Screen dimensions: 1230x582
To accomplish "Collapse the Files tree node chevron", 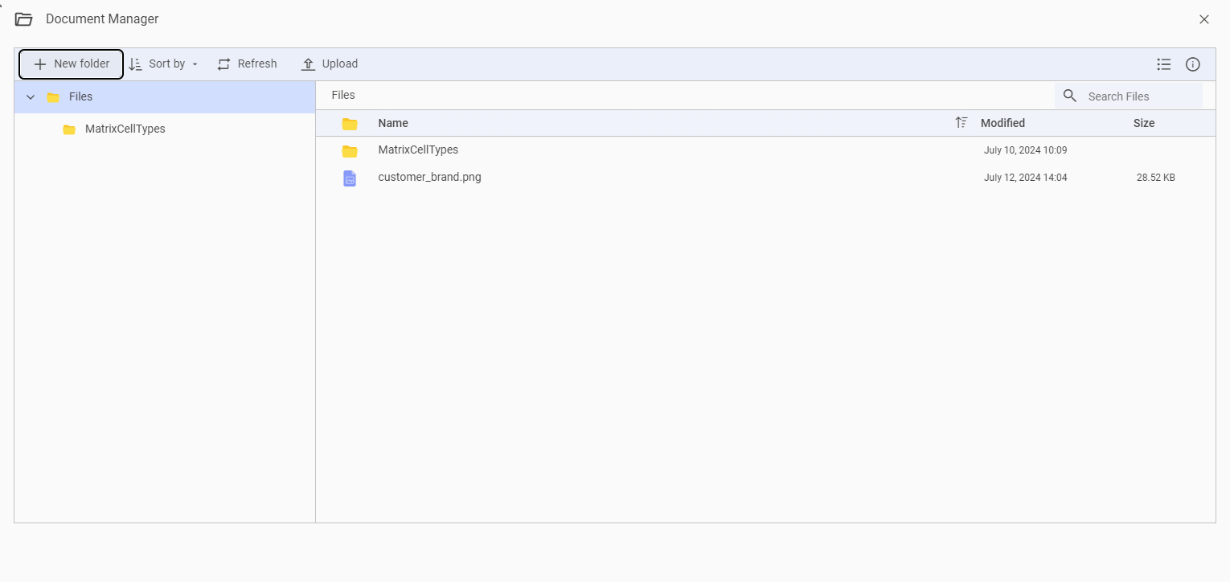I will [x=31, y=97].
